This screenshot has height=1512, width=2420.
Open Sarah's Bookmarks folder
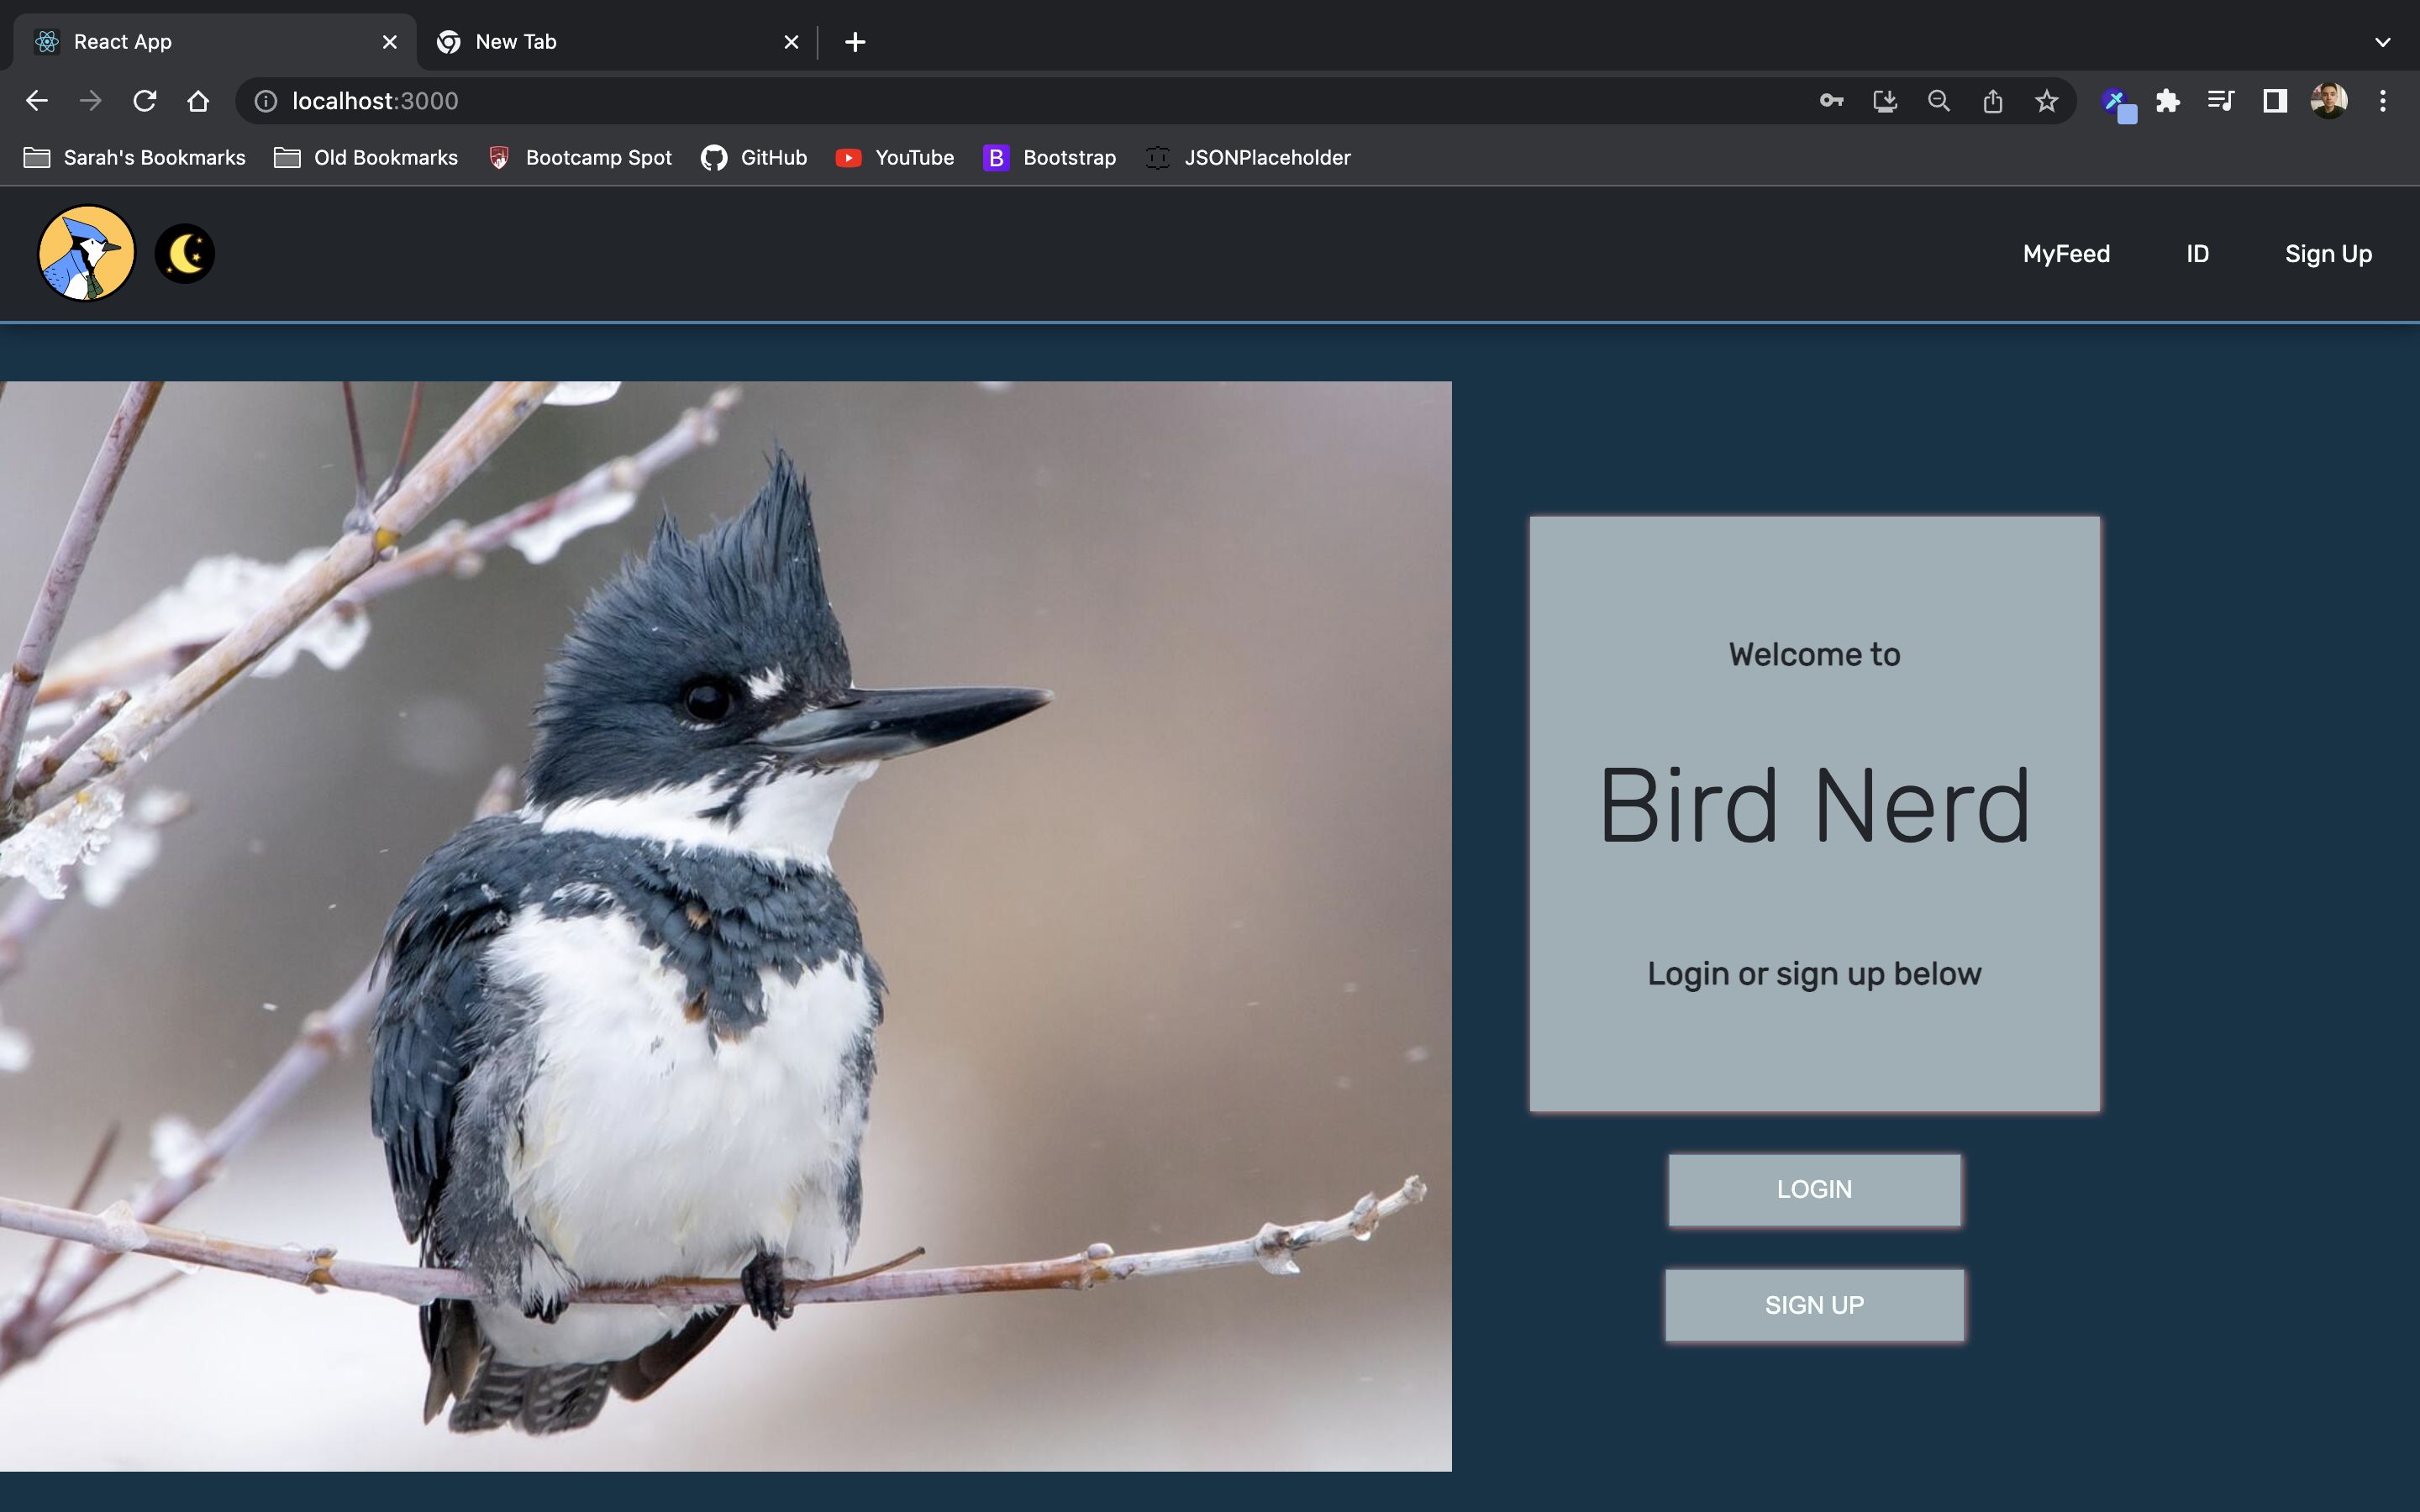(135, 158)
